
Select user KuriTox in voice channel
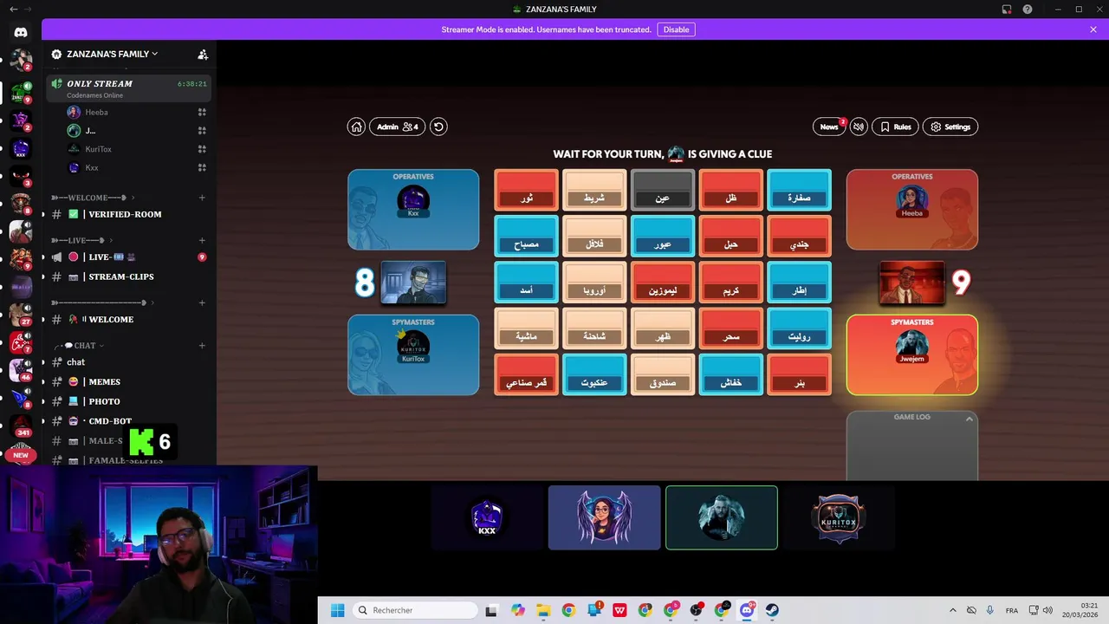pyautogui.click(x=98, y=149)
